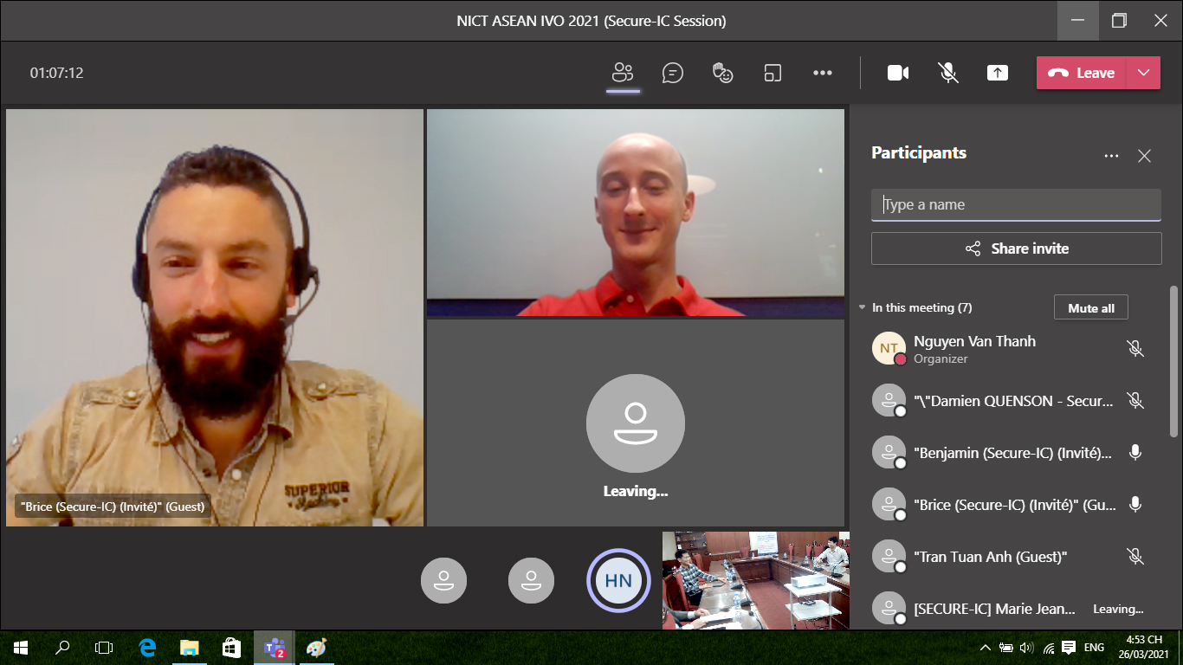Image resolution: width=1183 pixels, height=665 pixels.
Task: Toggle the camera on or off
Action: (898, 74)
